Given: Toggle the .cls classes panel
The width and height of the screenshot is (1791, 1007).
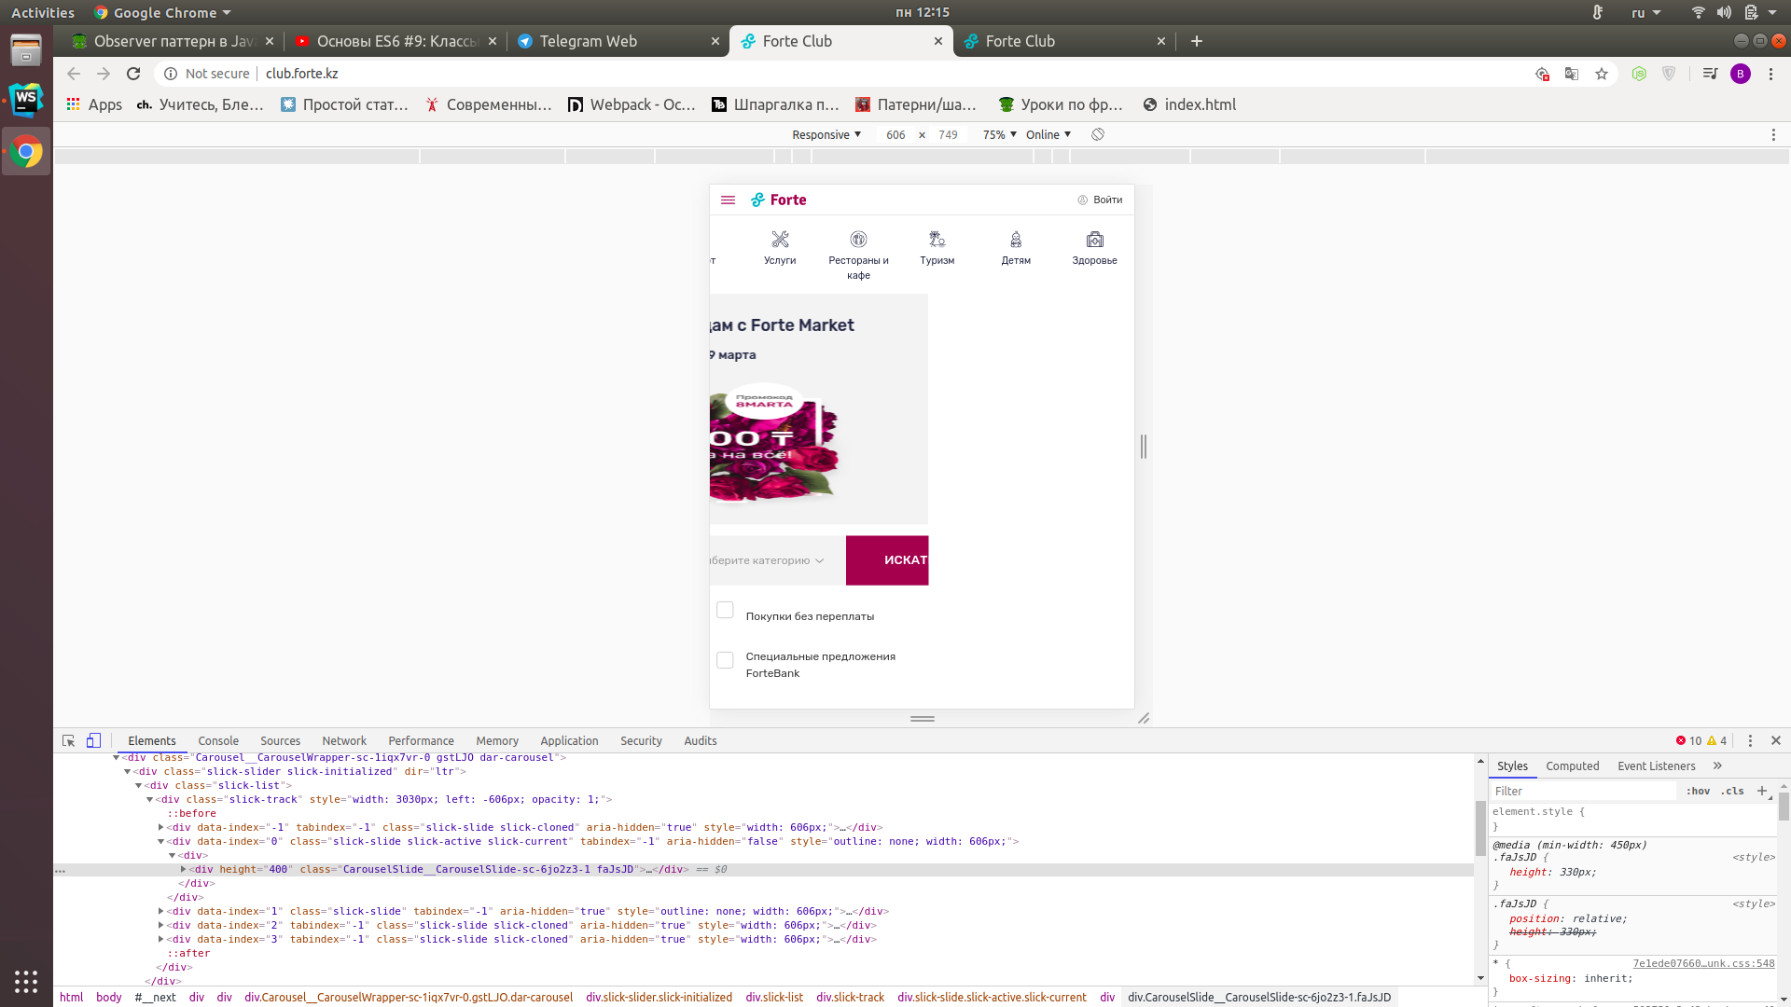Looking at the screenshot, I should [1732, 791].
